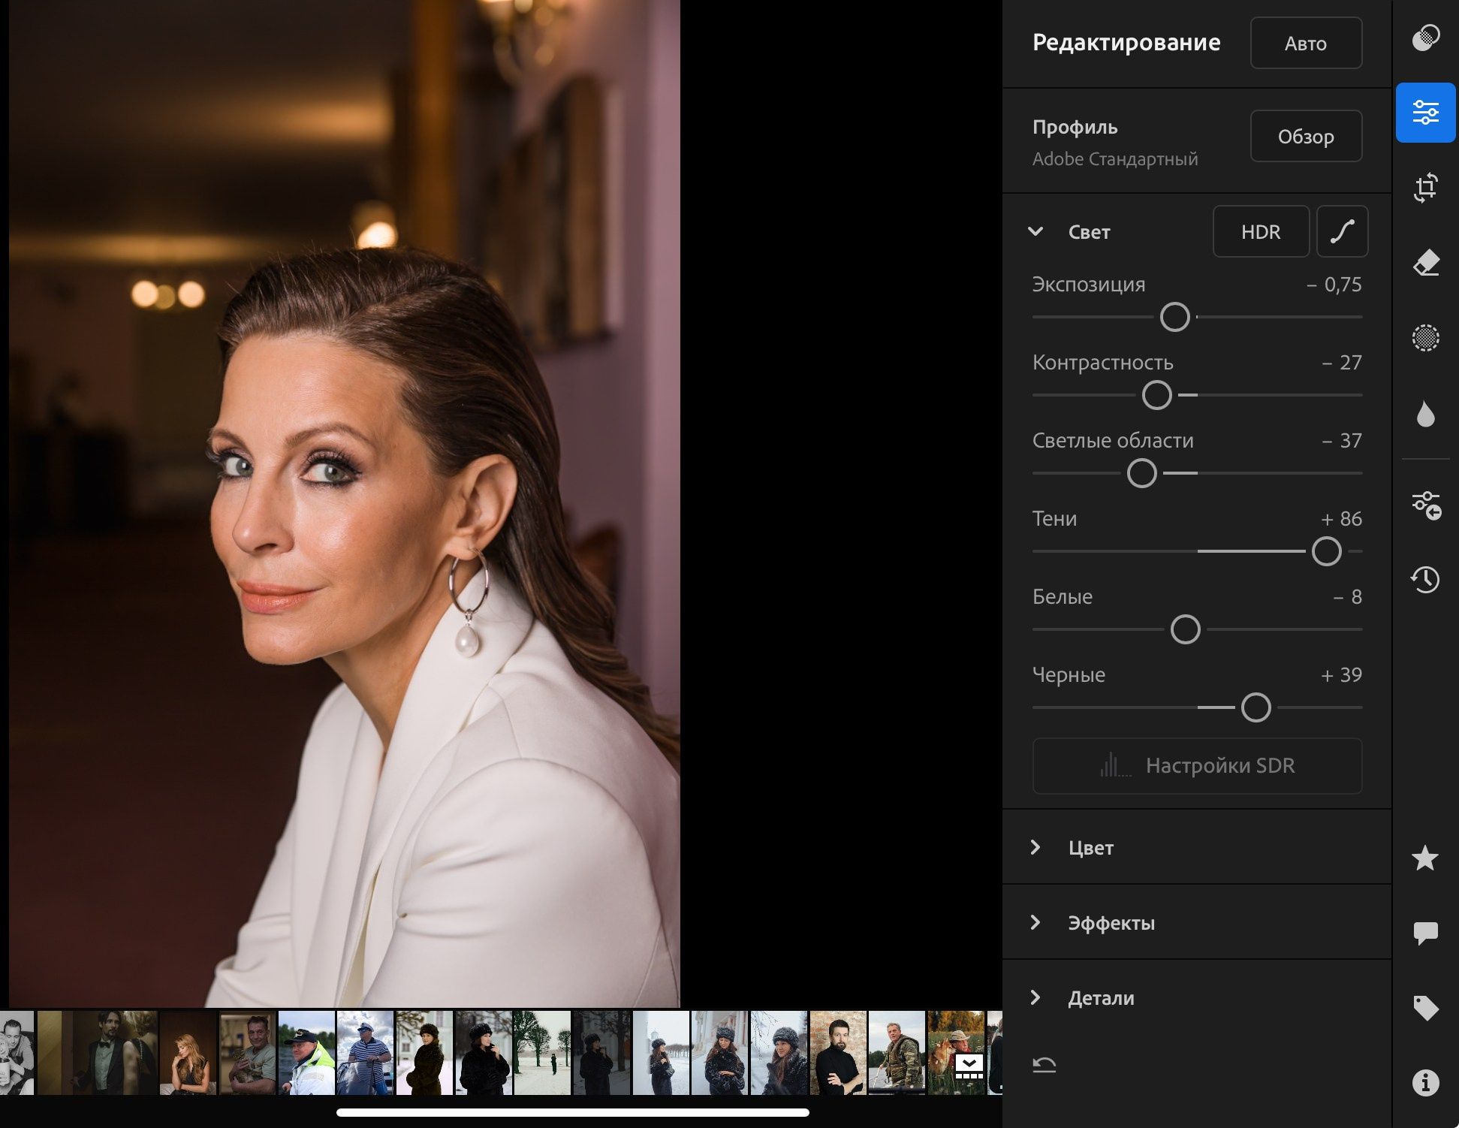Click the Тени slider handle
Viewport: 1459px width, 1128px height.
pyautogui.click(x=1326, y=551)
